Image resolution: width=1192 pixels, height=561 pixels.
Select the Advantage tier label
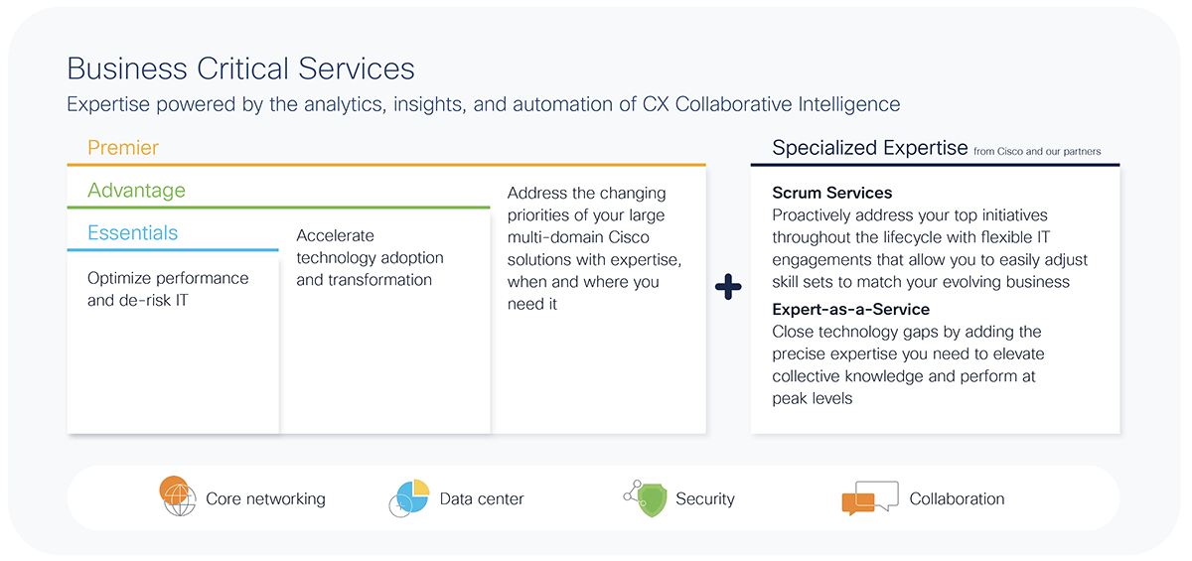tap(136, 191)
